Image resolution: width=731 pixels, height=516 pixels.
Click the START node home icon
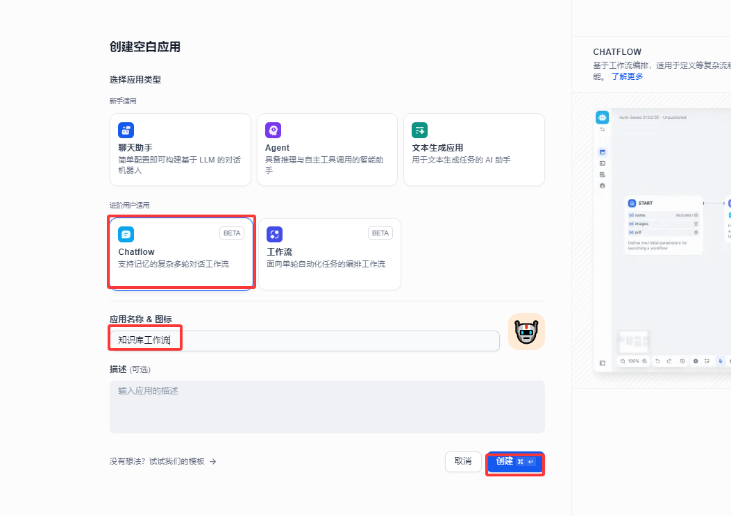(x=632, y=203)
